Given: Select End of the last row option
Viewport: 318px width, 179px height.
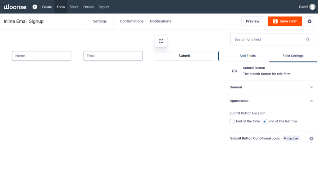Looking at the screenshot, I should point(265,121).
